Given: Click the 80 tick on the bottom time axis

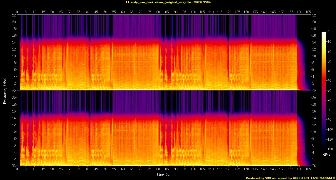Looking at the screenshot, I should pyautogui.click(x=158, y=169).
